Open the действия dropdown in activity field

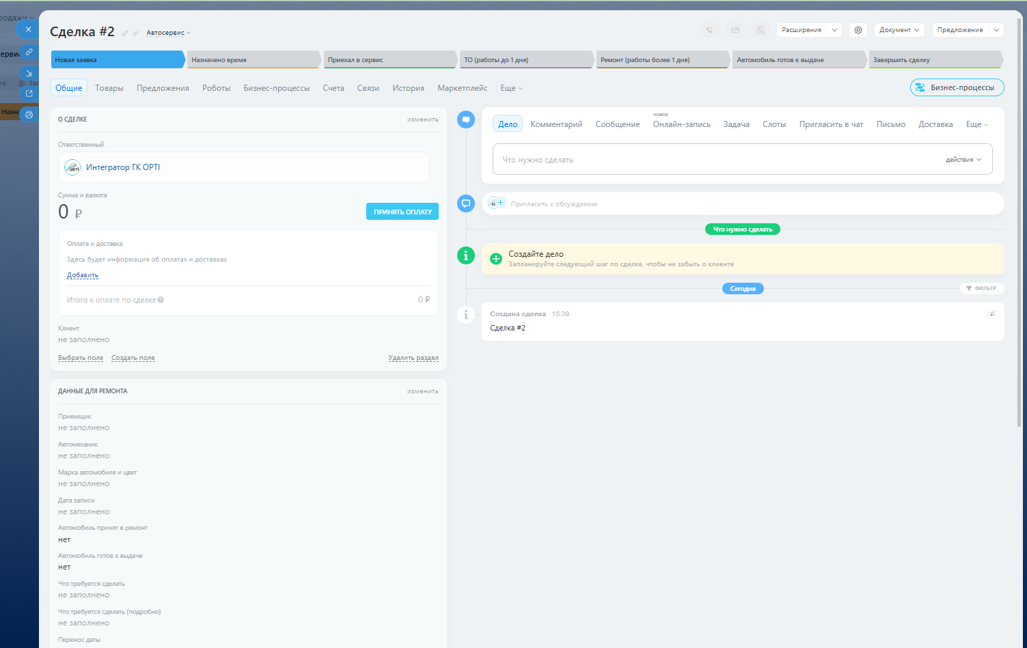pyautogui.click(x=963, y=160)
